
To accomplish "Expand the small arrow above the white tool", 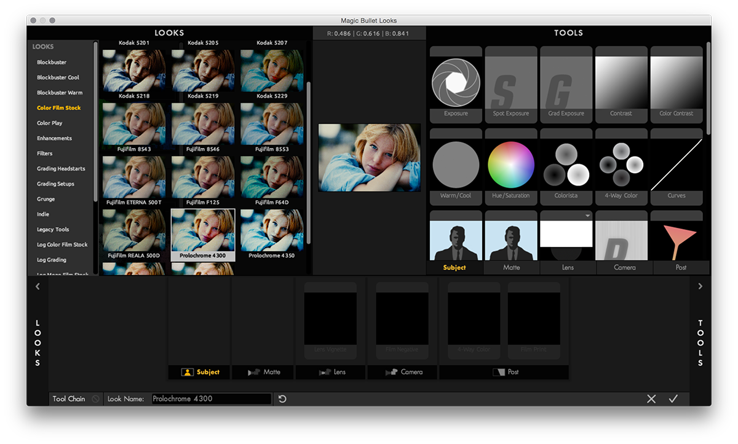I will pos(587,216).
